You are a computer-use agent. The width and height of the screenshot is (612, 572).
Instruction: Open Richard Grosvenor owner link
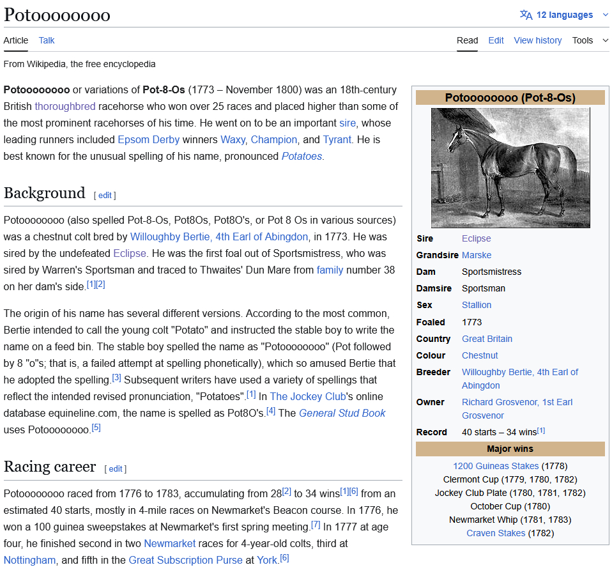tap(517, 409)
